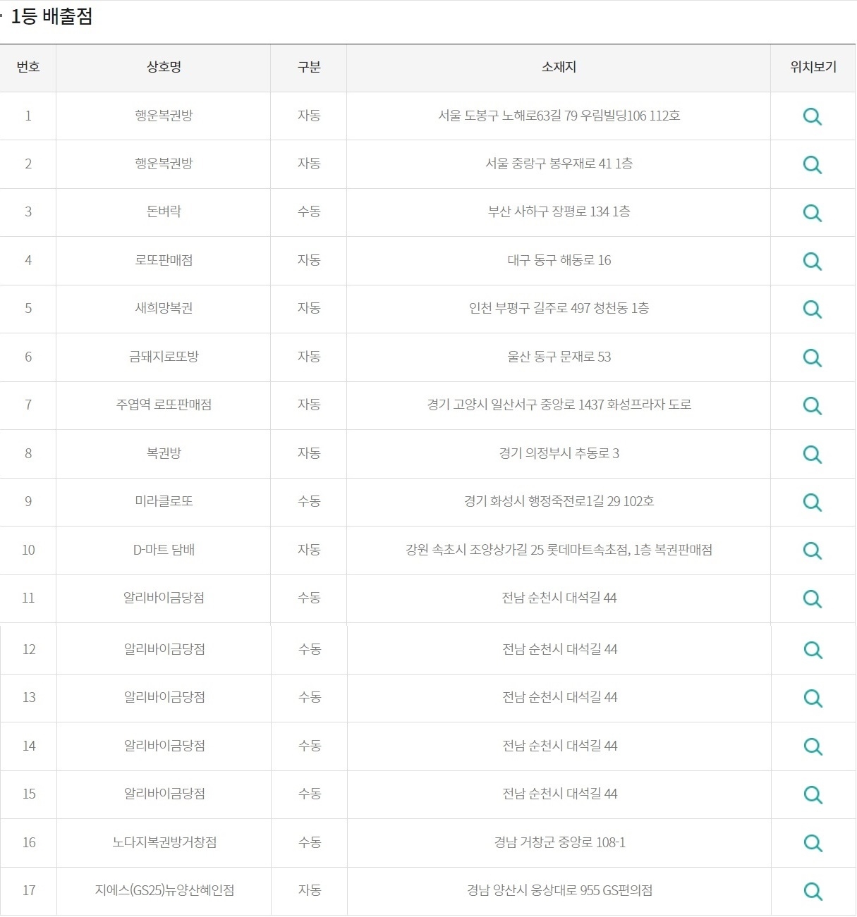
Task: Select the store name 주엽역 로또판매점
Action: tap(164, 405)
